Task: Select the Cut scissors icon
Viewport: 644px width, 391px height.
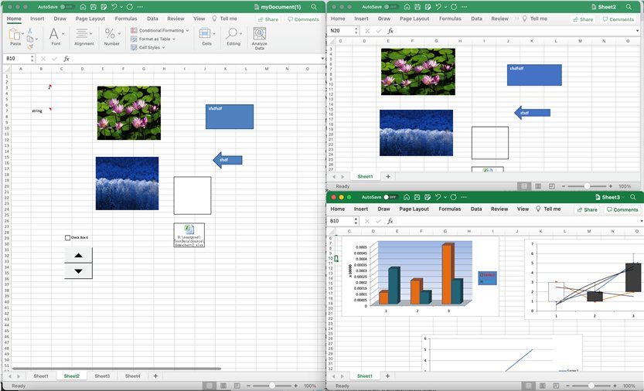Action: coord(30,30)
